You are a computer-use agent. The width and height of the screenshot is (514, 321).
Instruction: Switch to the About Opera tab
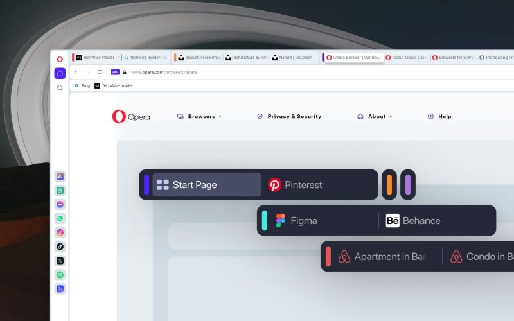click(407, 58)
